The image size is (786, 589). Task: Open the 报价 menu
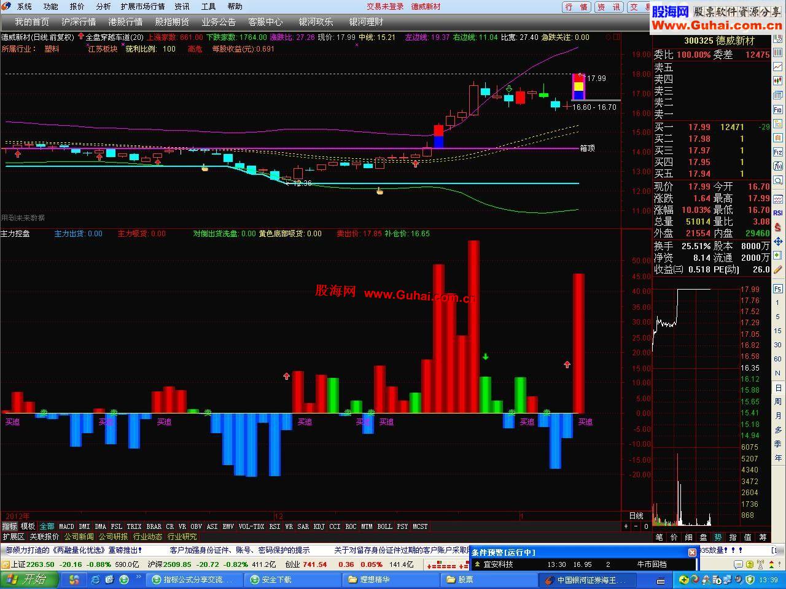tap(77, 6)
